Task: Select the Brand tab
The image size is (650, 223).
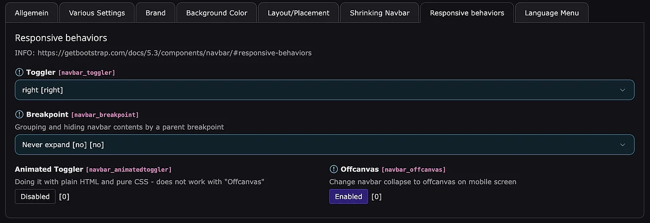Action: 156,13
